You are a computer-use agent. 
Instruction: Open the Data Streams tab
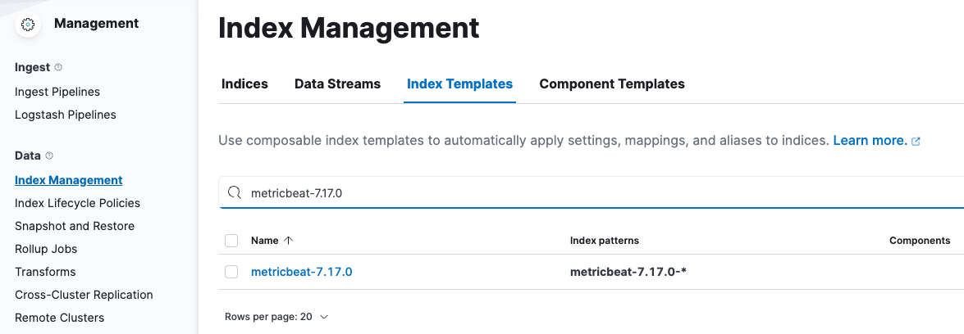[337, 83]
